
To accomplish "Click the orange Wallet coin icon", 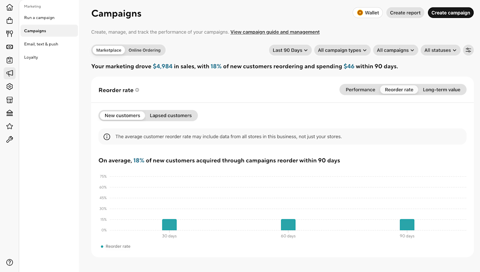I will click(x=360, y=13).
